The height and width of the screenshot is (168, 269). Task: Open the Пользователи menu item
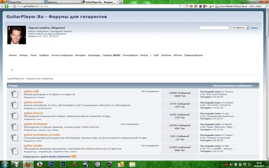point(130,55)
